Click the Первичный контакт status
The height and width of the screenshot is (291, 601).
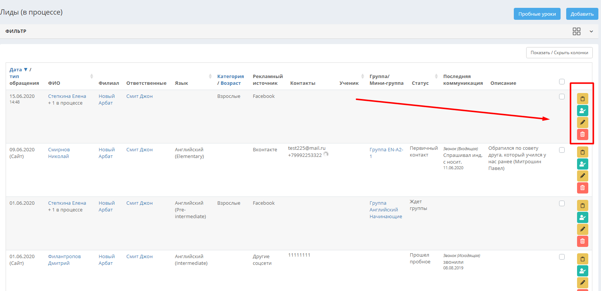tap(424, 151)
